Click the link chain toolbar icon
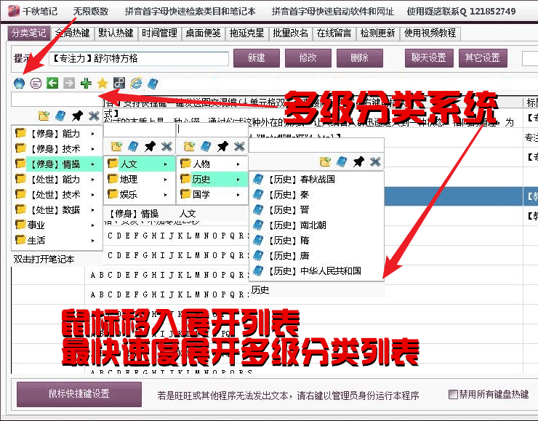Image resolution: width=538 pixels, height=421 pixels. (x=119, y=83)
